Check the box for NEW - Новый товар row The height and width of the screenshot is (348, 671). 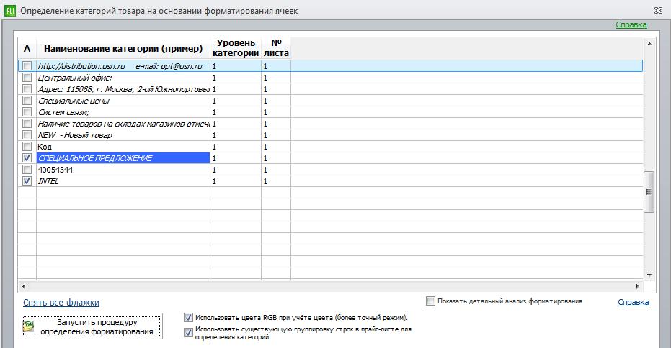point(27,135)
